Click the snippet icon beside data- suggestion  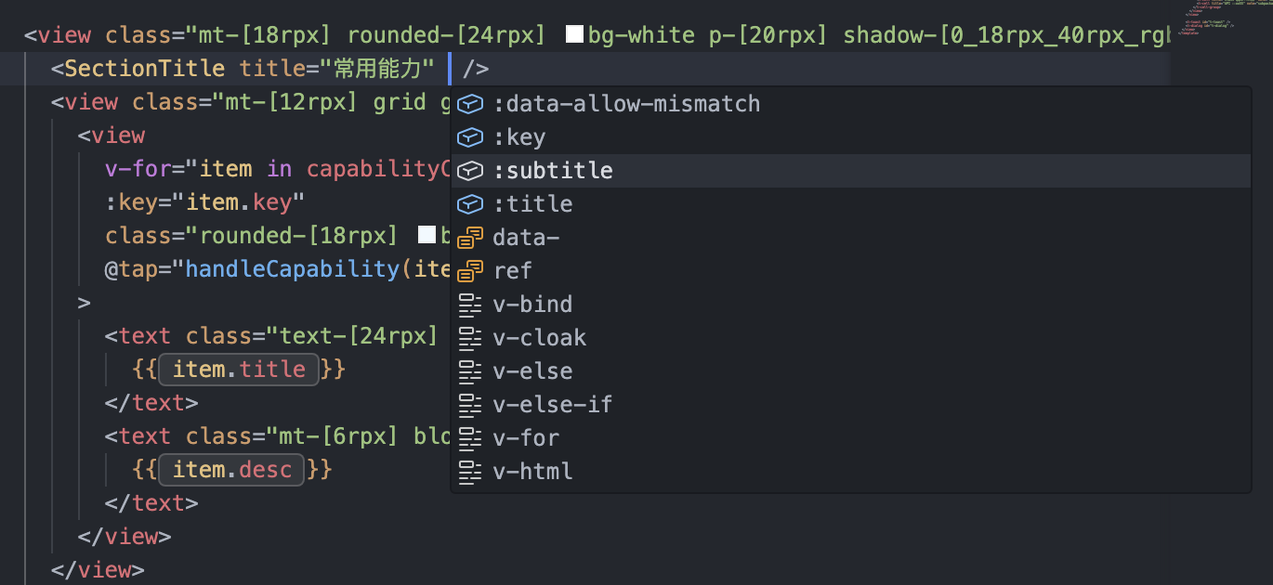coord(471,238)
